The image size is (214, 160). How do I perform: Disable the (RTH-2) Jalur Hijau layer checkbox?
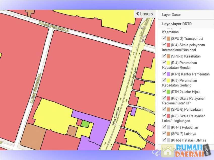click(164, 92)
